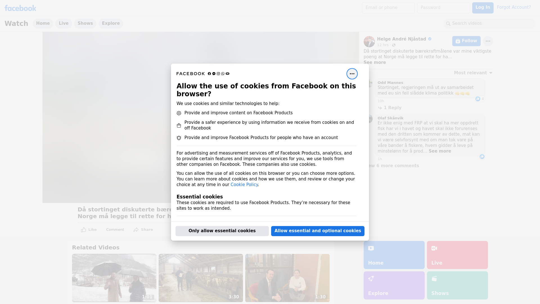Click the Facebook logo in header
The width and height of the screenshot is (540, 304).
(20, 8)
